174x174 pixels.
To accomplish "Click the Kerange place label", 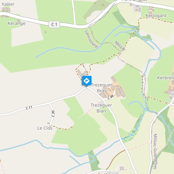I will point(17,23).
